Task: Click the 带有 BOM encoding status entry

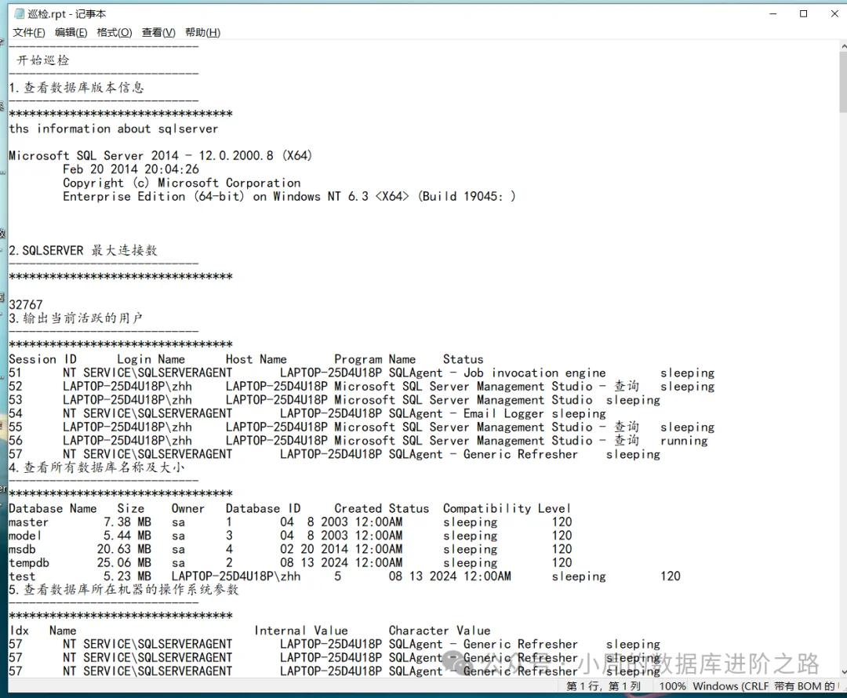Action: 805,686
